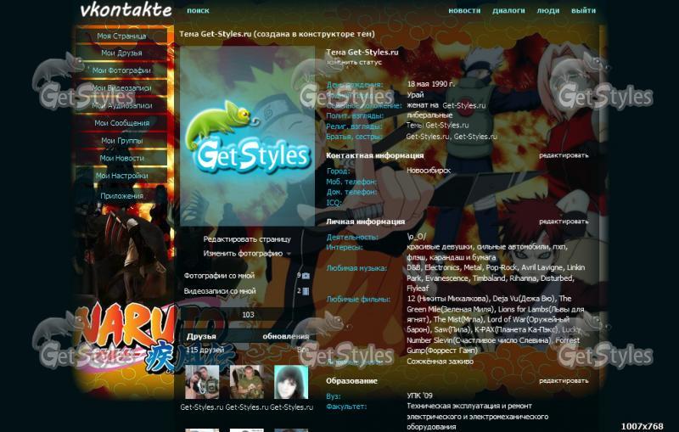Viewport: 679px width, 432px height.
Task: Edit Личная информация via редактировать
Action: pyautogui.click(x=564, y=222)
